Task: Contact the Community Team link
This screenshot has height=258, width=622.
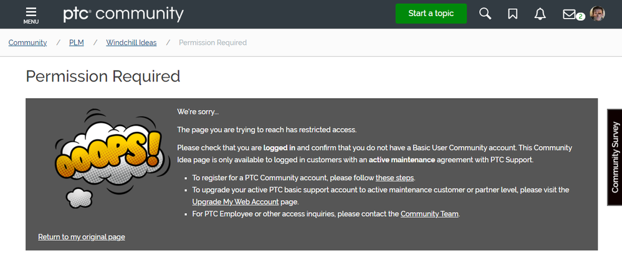Action: point(429,214)
